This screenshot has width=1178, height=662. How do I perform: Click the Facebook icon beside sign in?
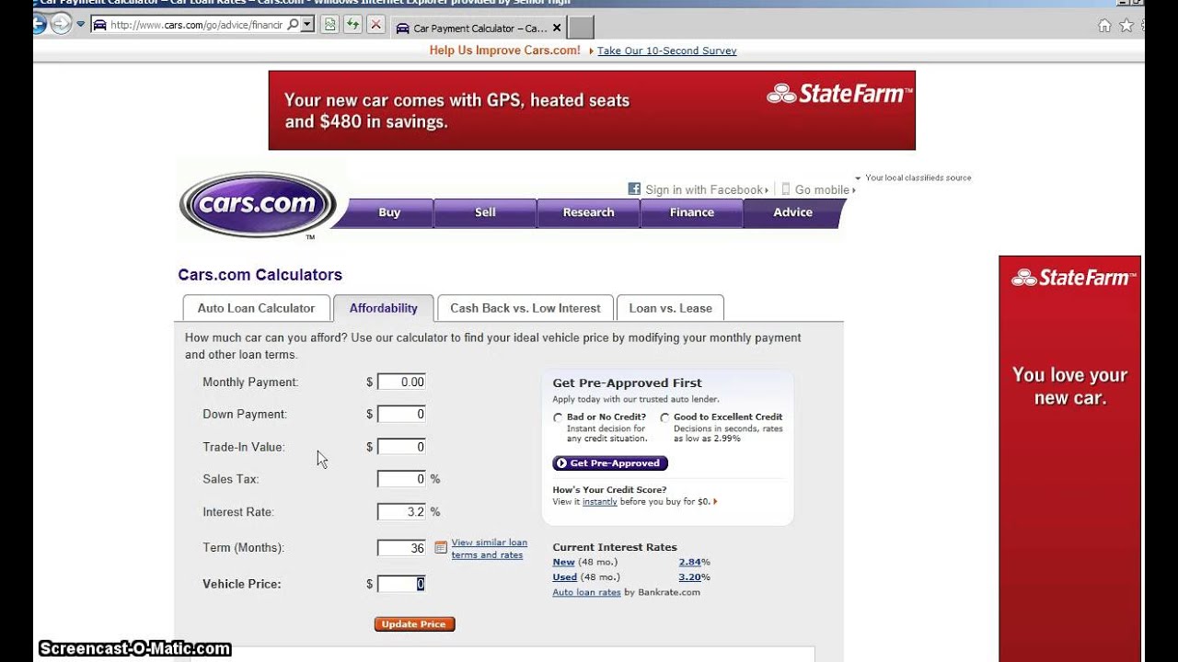(x=634, y=188)
